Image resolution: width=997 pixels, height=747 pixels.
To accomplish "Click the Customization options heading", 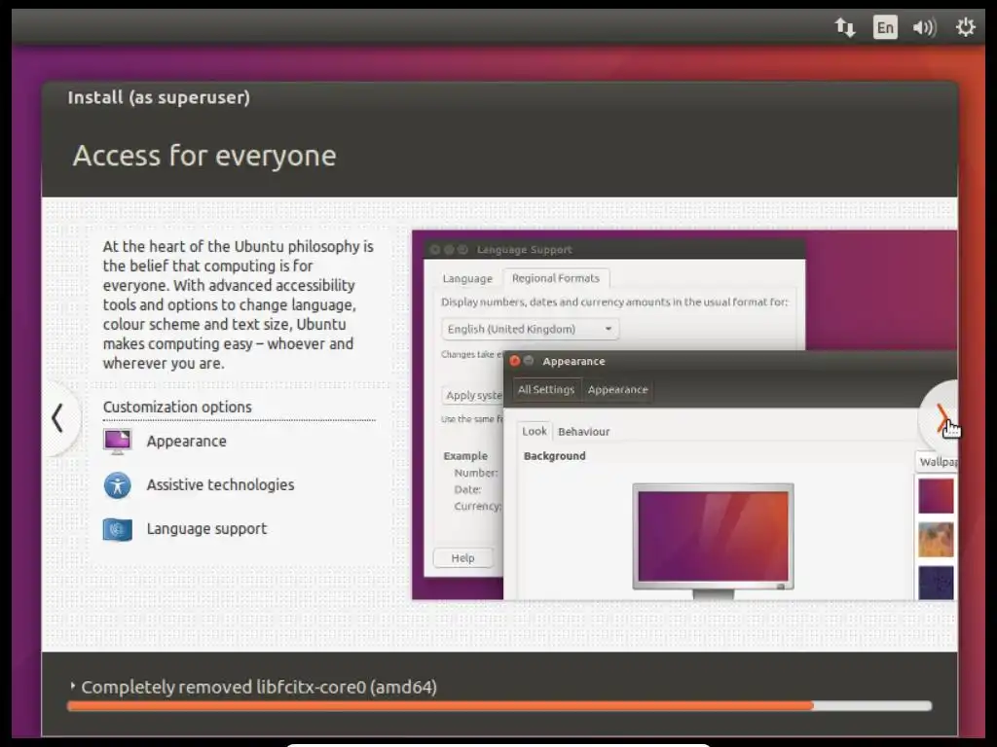I will click(x=177, y=408).
